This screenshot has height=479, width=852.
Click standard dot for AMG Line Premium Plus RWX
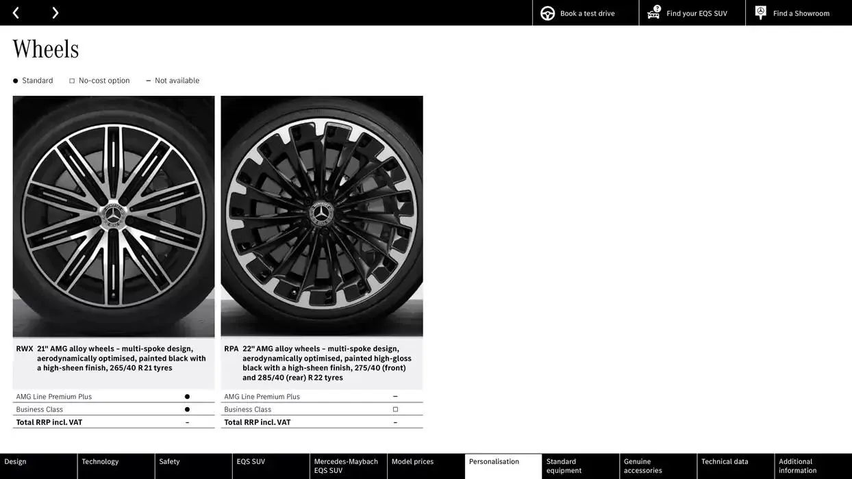point(187,397)
